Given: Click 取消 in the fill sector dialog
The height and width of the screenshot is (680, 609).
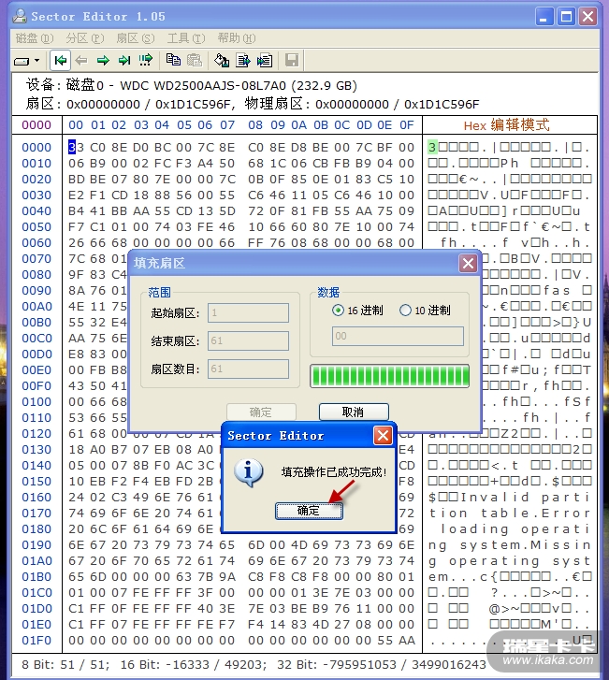Looking at the screenshot, I should pos(354,412).
